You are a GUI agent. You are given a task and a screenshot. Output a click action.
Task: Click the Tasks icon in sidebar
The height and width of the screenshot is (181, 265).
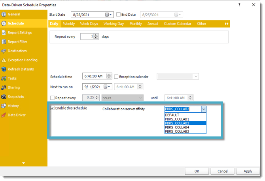4,78
